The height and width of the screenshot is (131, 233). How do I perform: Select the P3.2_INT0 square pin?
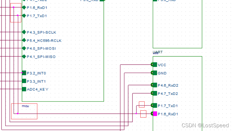[x=24, y=73]
